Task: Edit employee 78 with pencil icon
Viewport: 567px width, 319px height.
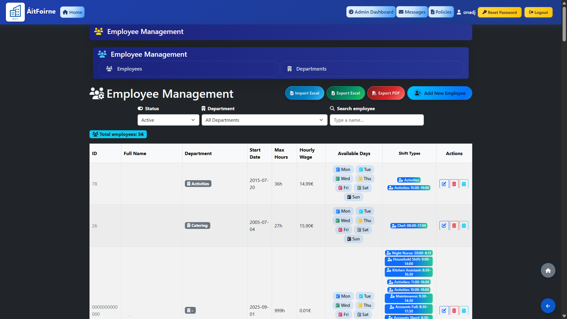Action: coord(444,184)
